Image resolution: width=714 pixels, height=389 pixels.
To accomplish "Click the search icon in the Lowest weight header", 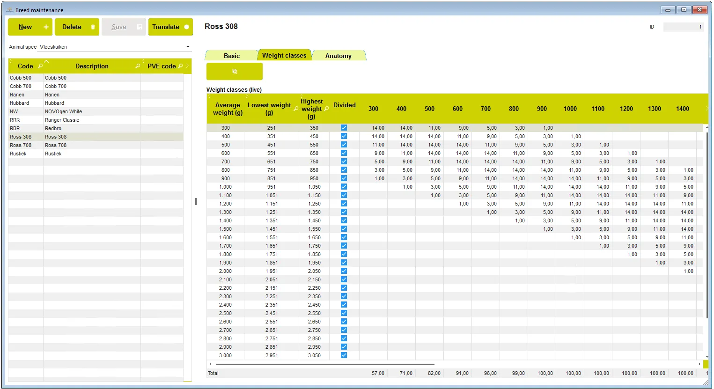I will point(296,109).
